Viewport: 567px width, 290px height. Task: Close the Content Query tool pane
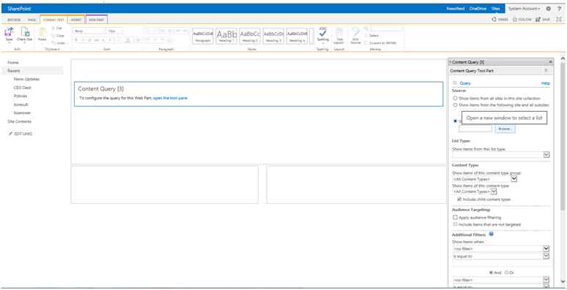tap(550, 62)
